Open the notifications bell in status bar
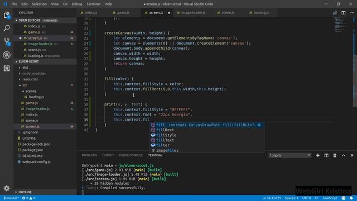The image size is (357, 201). coord(351,198)
